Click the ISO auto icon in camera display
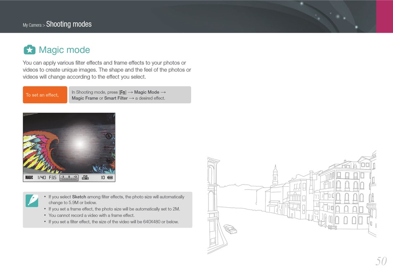This screenshot has height=278, width=393. [85, 177]
